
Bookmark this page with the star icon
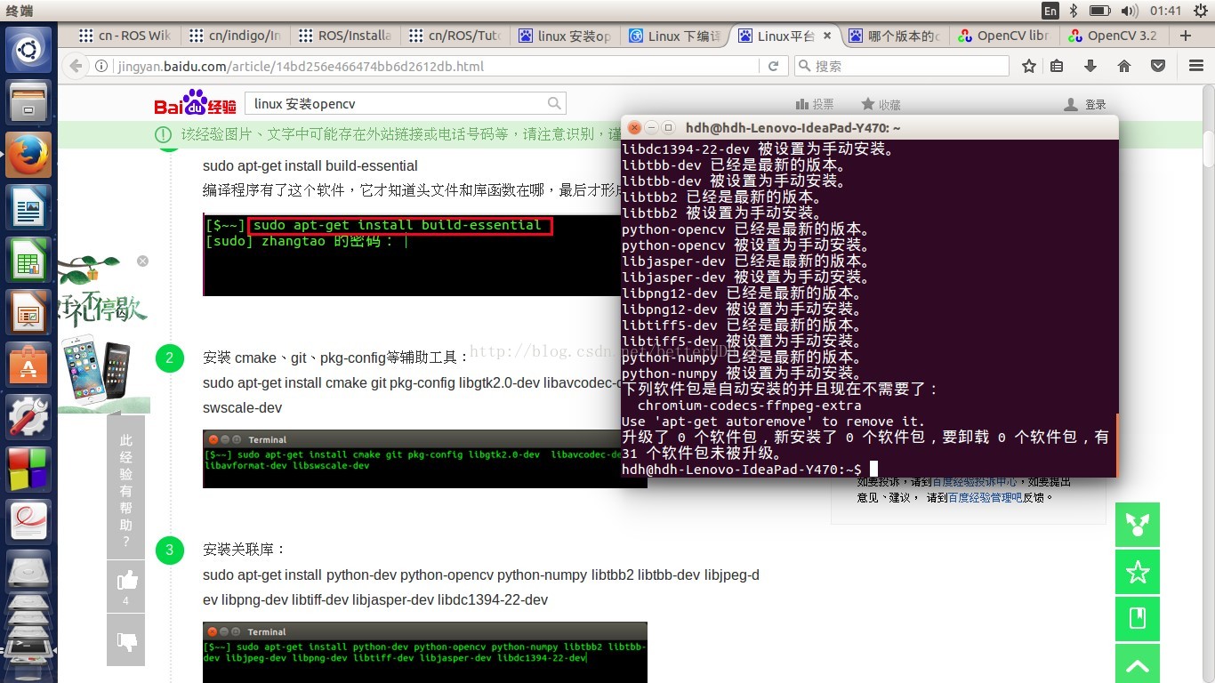1029,66
